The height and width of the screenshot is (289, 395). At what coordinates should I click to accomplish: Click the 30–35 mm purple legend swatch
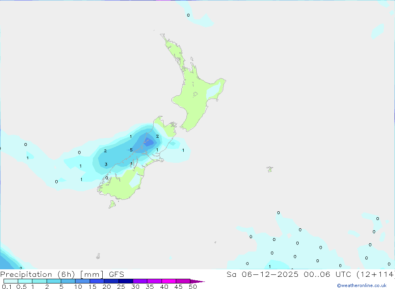[140, 281]
